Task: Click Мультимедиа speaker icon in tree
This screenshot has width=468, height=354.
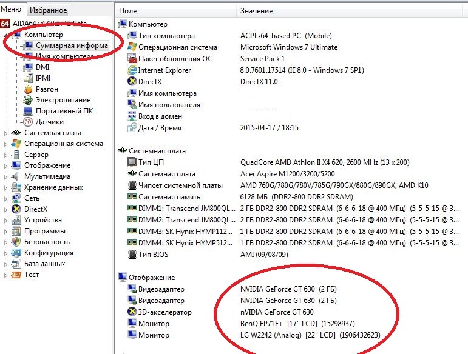Action: point(16,176)
